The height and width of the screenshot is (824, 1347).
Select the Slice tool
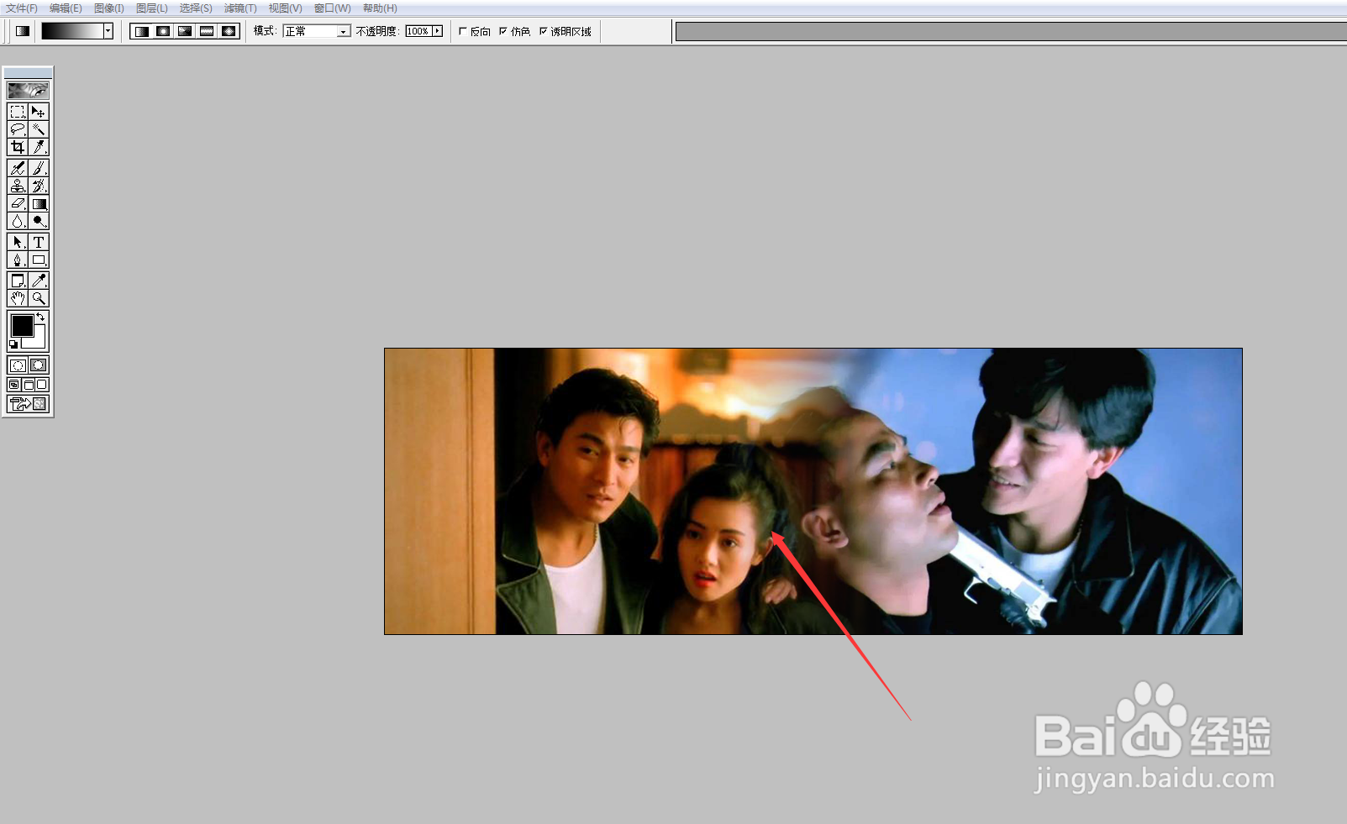[x=39, y=147]
